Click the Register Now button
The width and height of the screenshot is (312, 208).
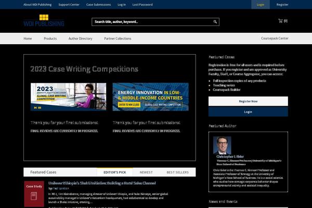(x=248, y=101)
